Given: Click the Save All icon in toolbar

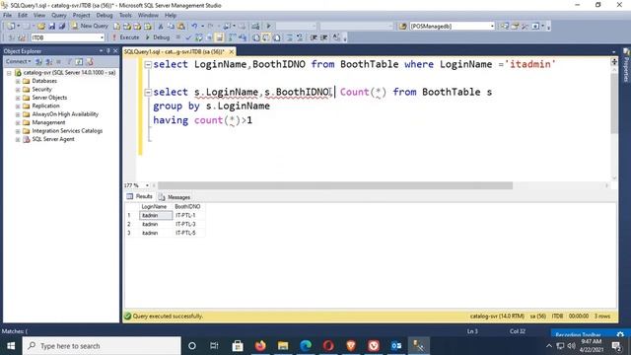Looking at the screenshot, I should pyautogui.click(x=62, y=27).
